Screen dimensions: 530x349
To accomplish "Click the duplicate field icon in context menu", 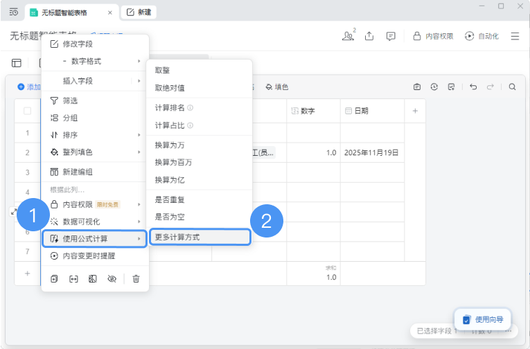I will (54, 279).
